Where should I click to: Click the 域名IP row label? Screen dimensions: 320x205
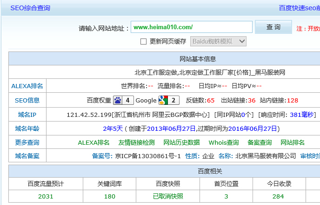click(27, 115)
